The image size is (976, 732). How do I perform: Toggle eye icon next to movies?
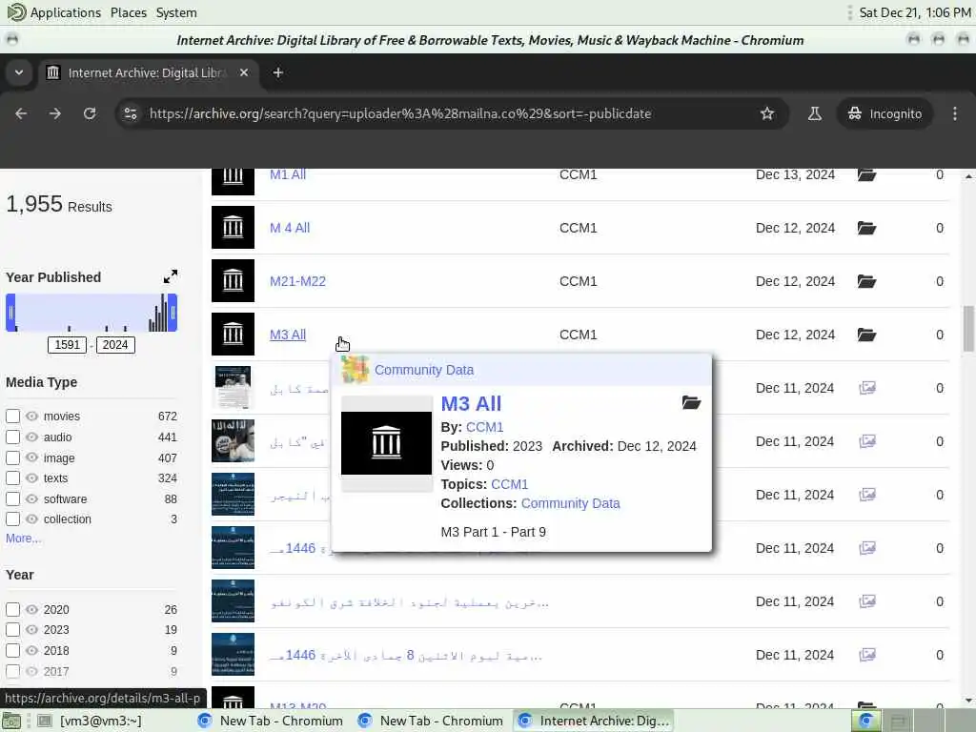tap(31, 416)
